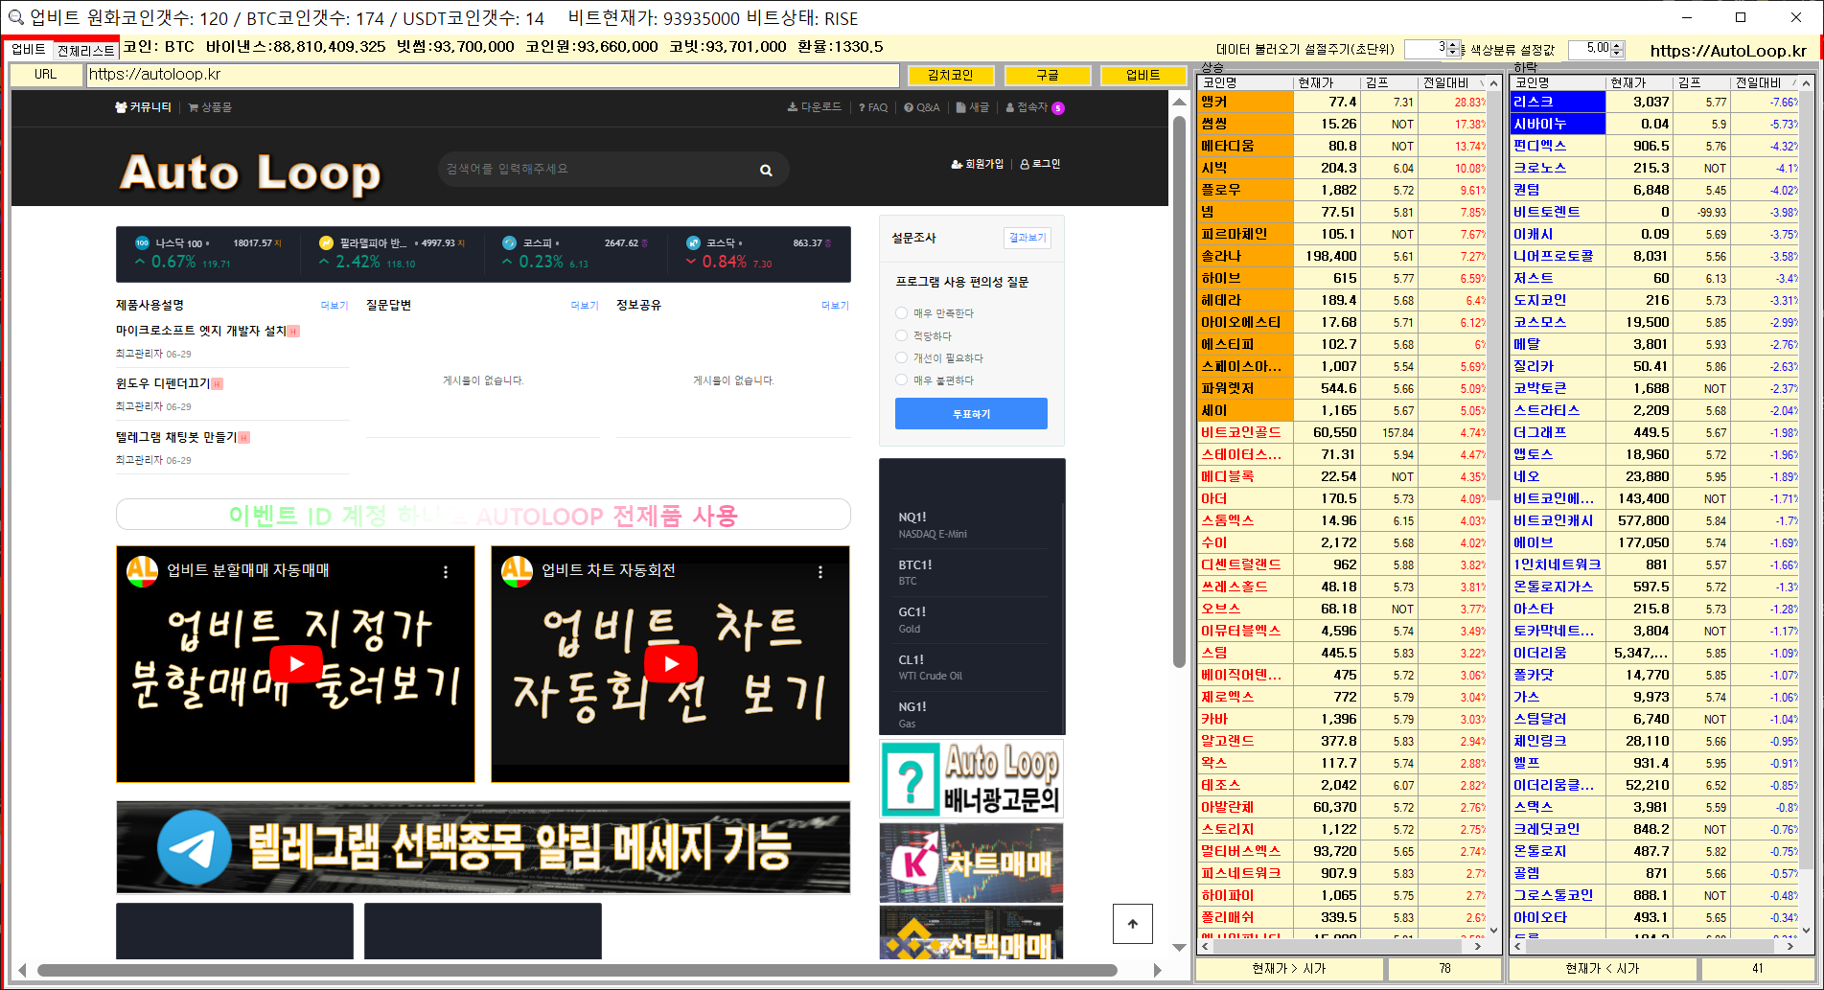Sort 상승 table by 김프 header

pyautogui.click(x=1390, y=82)
